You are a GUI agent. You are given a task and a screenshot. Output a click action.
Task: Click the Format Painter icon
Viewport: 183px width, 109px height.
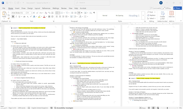(x=9, y=18)
